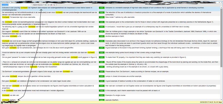
Task: Click the toolbar icon with the red X
Action: click(x=51, y=5)
